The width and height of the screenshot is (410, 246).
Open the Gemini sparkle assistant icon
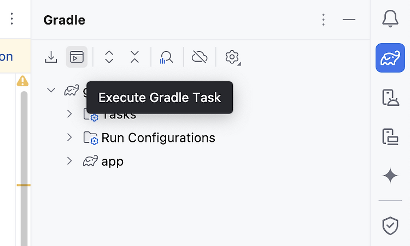390,176
